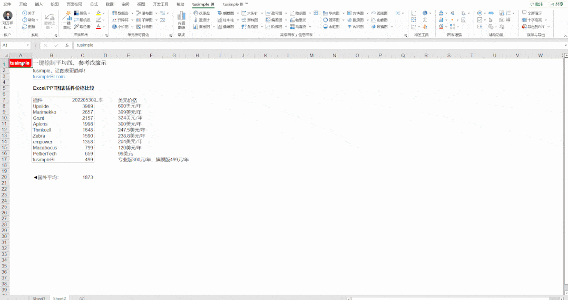This screenshot has width=568, height=300.
Task: Expand the 导出到PPT dropdown
Action: 548,27
